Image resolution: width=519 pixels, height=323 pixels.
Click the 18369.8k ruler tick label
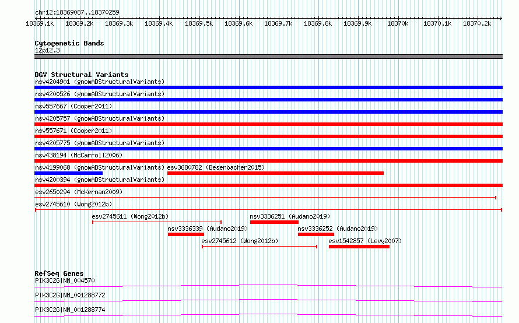point(318,24)
